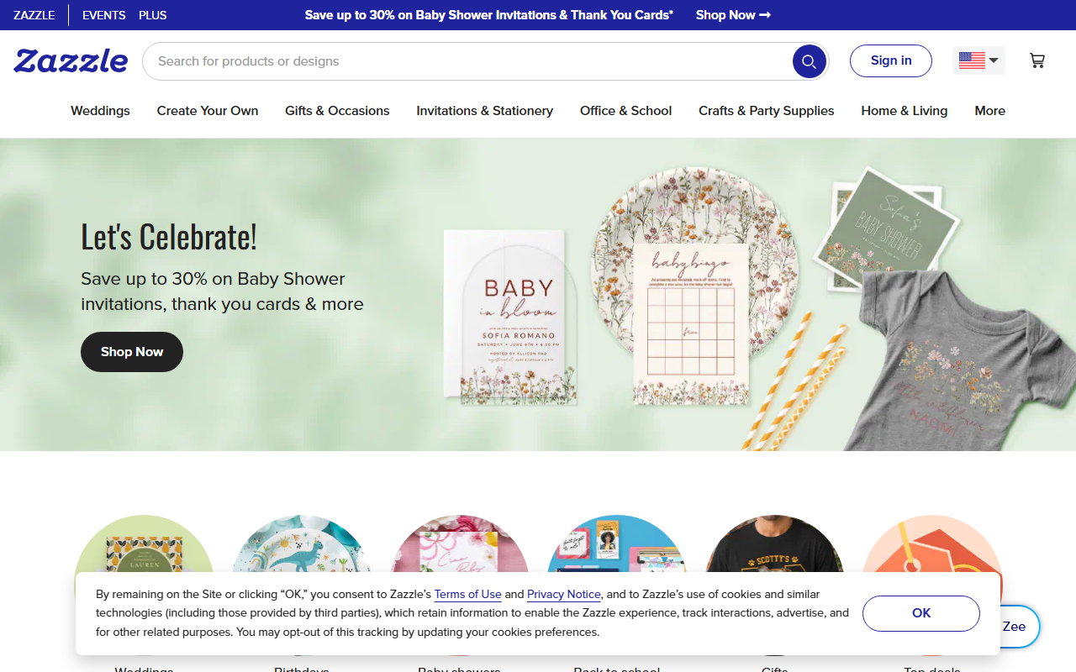
Task: Click the blue search magnifier button
Action: 809,61
